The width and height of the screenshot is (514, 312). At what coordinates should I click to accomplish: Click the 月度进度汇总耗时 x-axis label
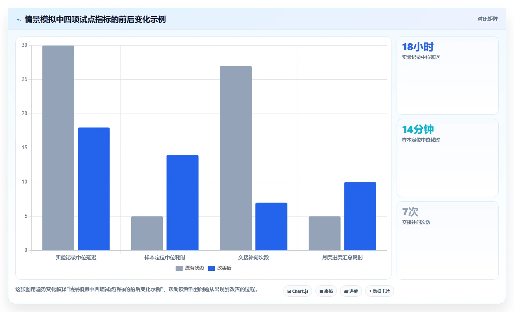click(x=342, y=258)
